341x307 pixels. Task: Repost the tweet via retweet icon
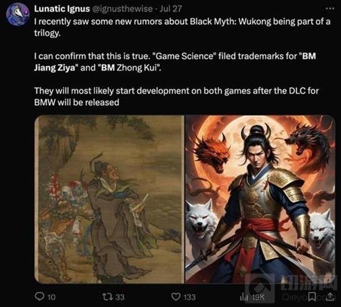point(107,296)
